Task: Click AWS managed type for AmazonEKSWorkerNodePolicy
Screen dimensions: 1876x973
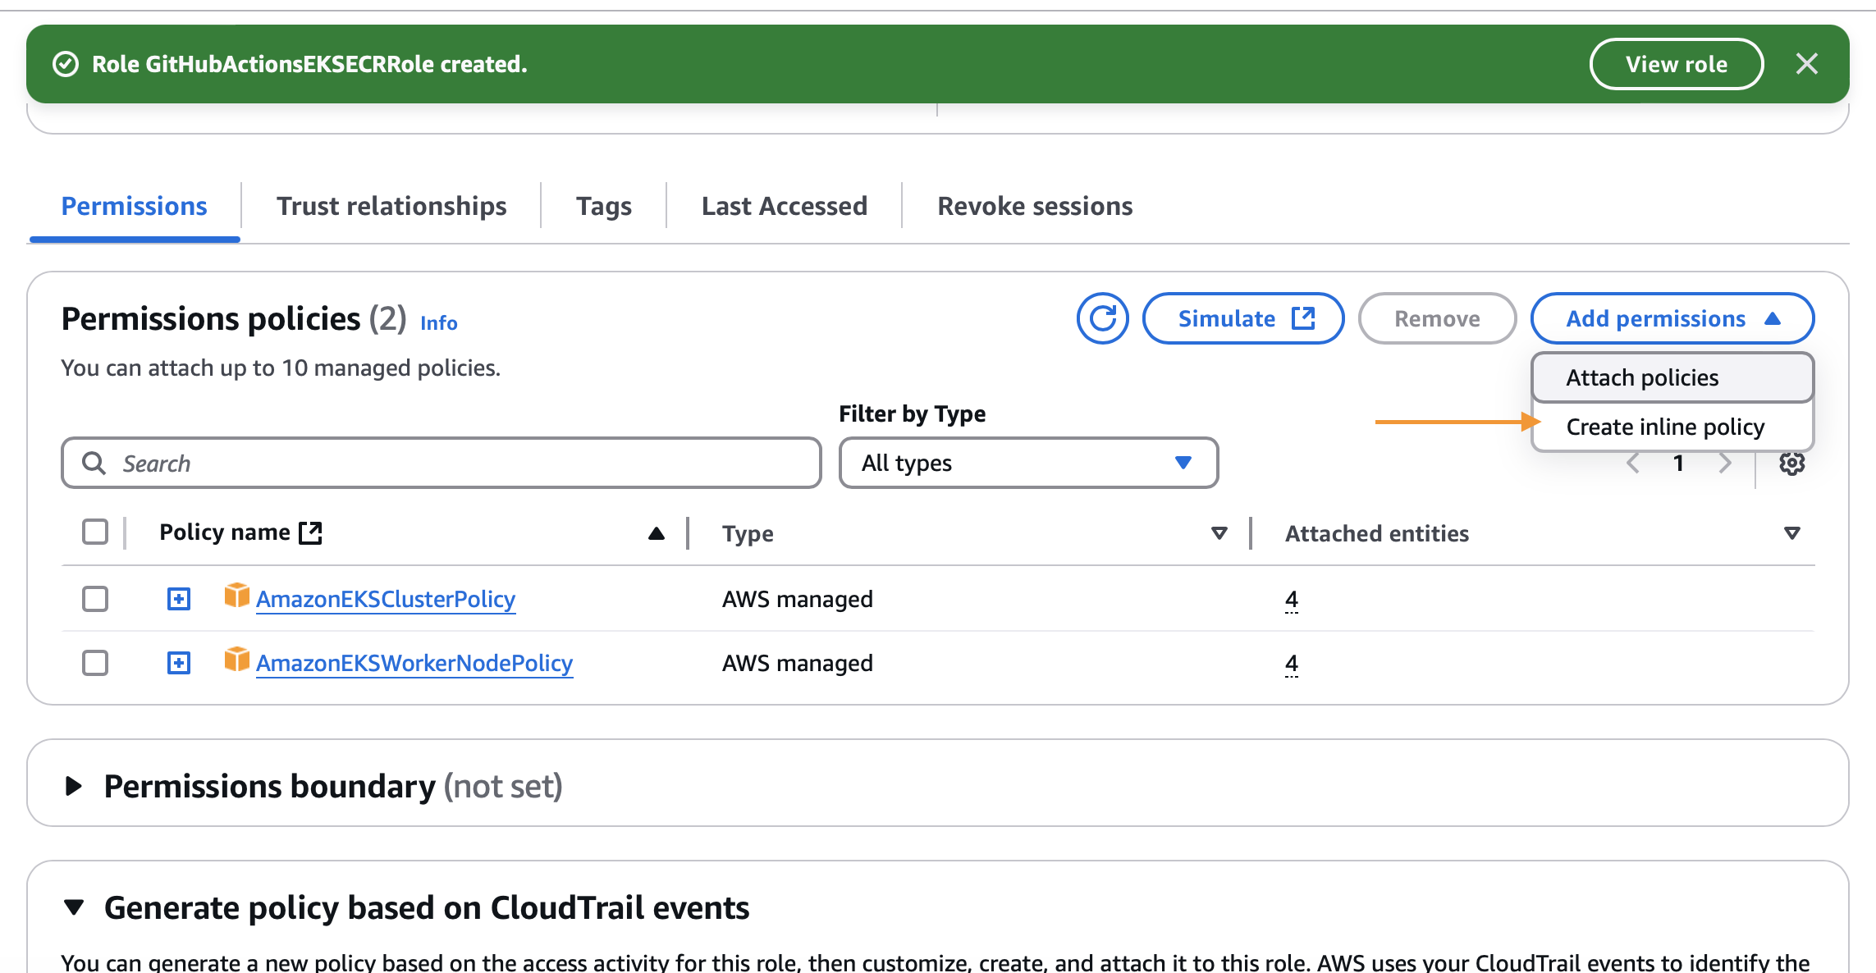Action: 798,664
